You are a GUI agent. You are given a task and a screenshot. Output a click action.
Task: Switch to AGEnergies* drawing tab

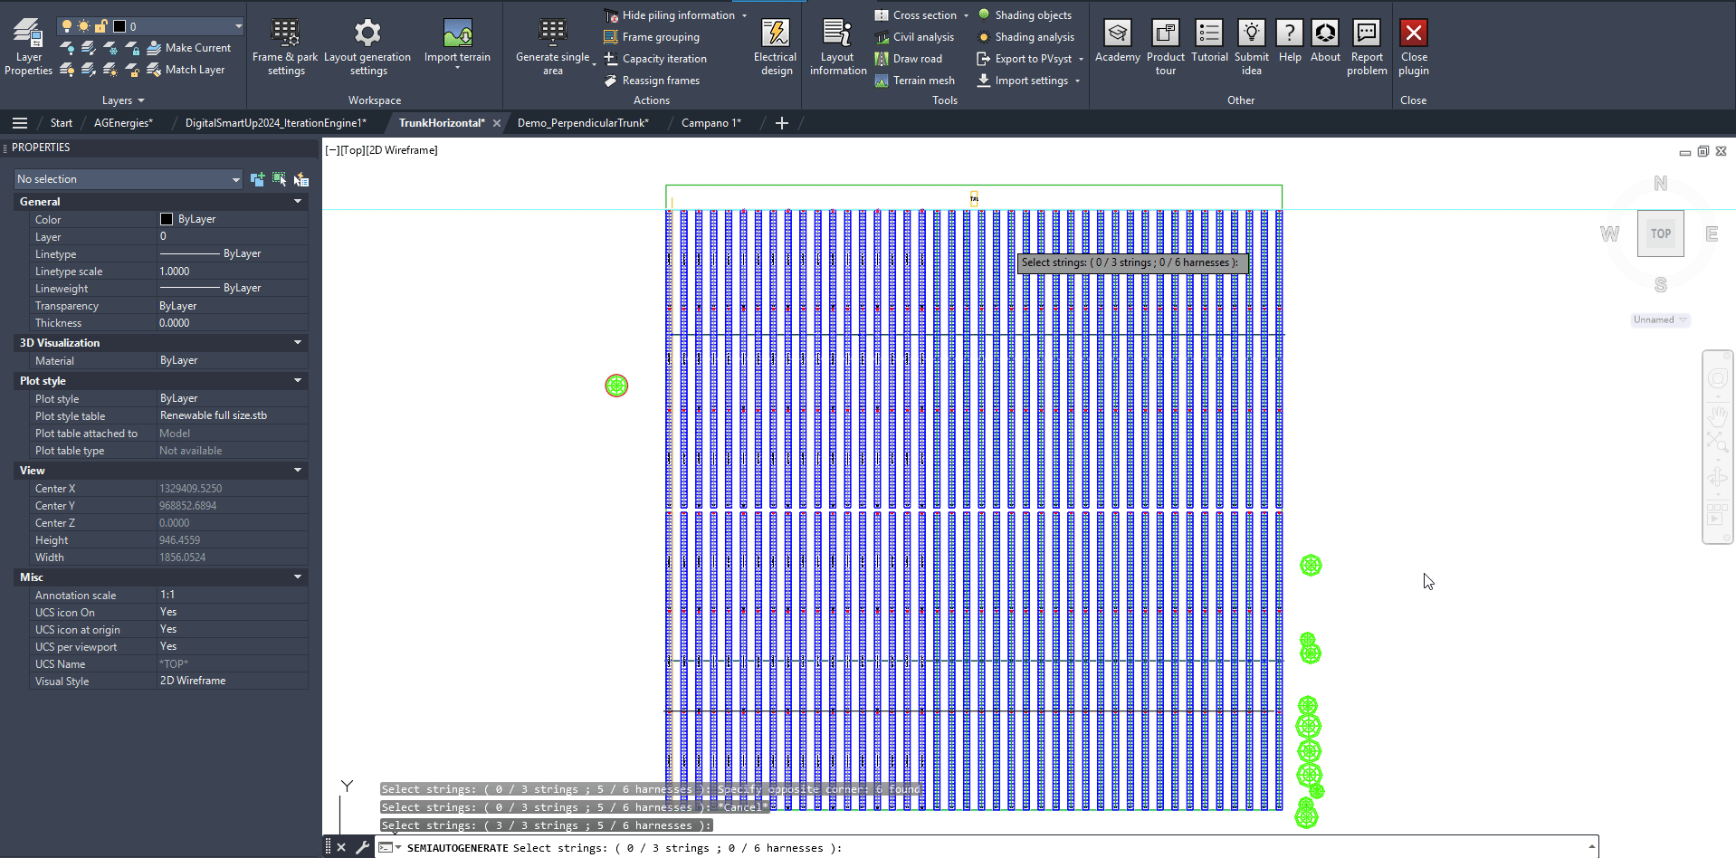(123, 123)
